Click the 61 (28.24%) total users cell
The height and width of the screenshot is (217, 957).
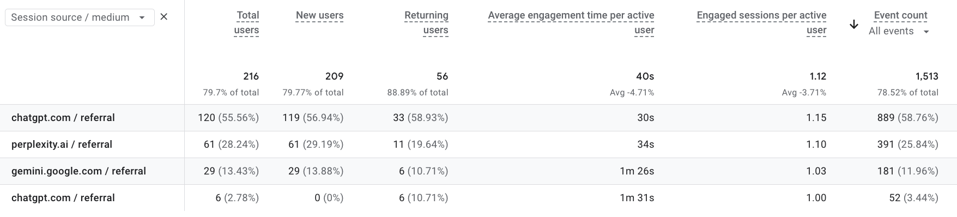(x=231, y=144)
